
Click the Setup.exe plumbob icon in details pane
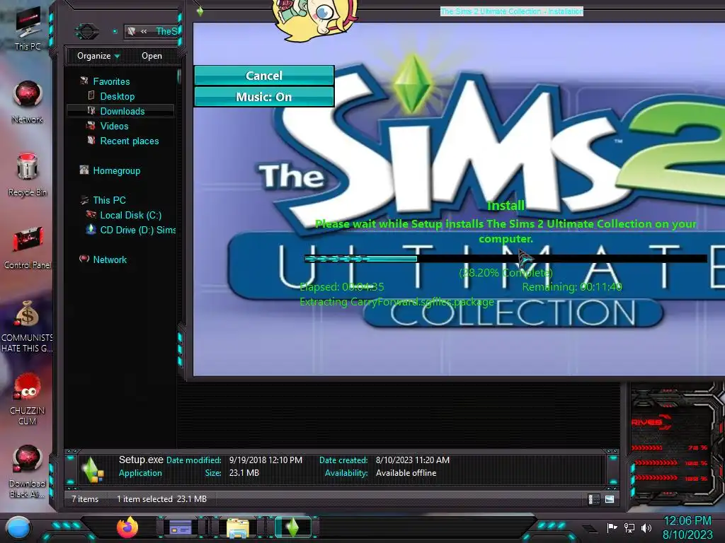[92, 470]
